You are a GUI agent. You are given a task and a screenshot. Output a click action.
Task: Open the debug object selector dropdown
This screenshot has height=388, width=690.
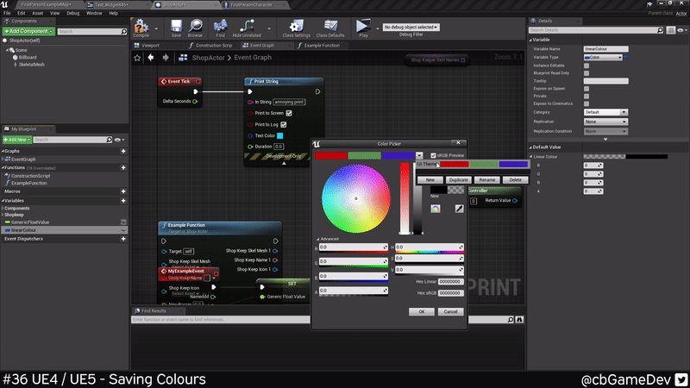[411, 27]
